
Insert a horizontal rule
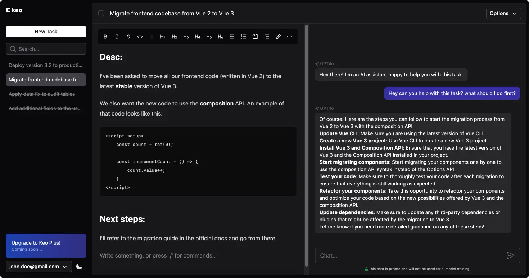[x=290, y=37]
